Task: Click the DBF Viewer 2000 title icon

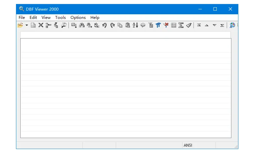Action: 21,9
